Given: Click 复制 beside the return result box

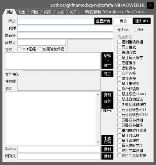Looking at the screenshot, I should pyautogui.click(x=107, y=95).
